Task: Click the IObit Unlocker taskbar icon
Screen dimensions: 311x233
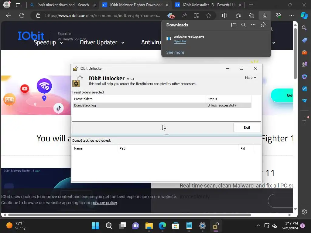Action: point(216,226)
